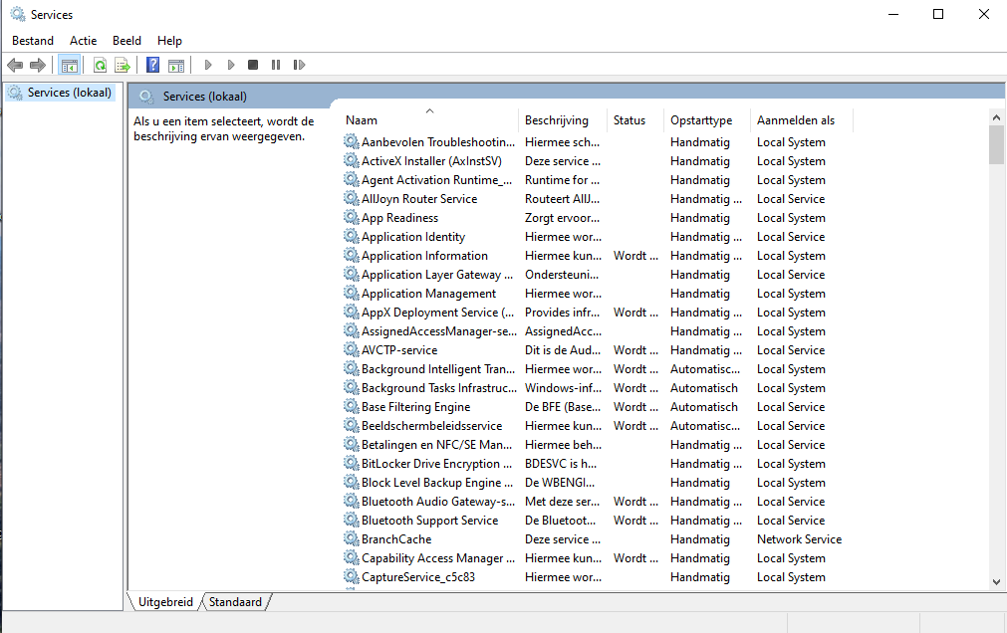Sort by the Beschrijving column header
This screenshot has width=1007, height=633.
(x=562, y=120)
